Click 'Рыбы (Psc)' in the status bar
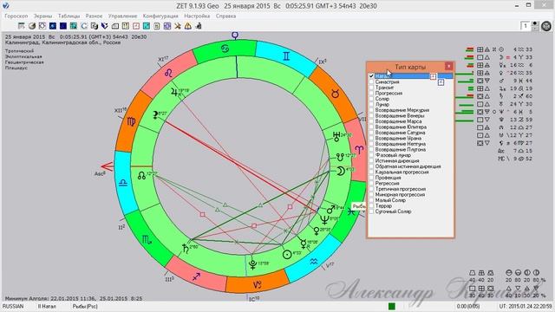The width and height of the screenshot is (555, 312). 85,306
